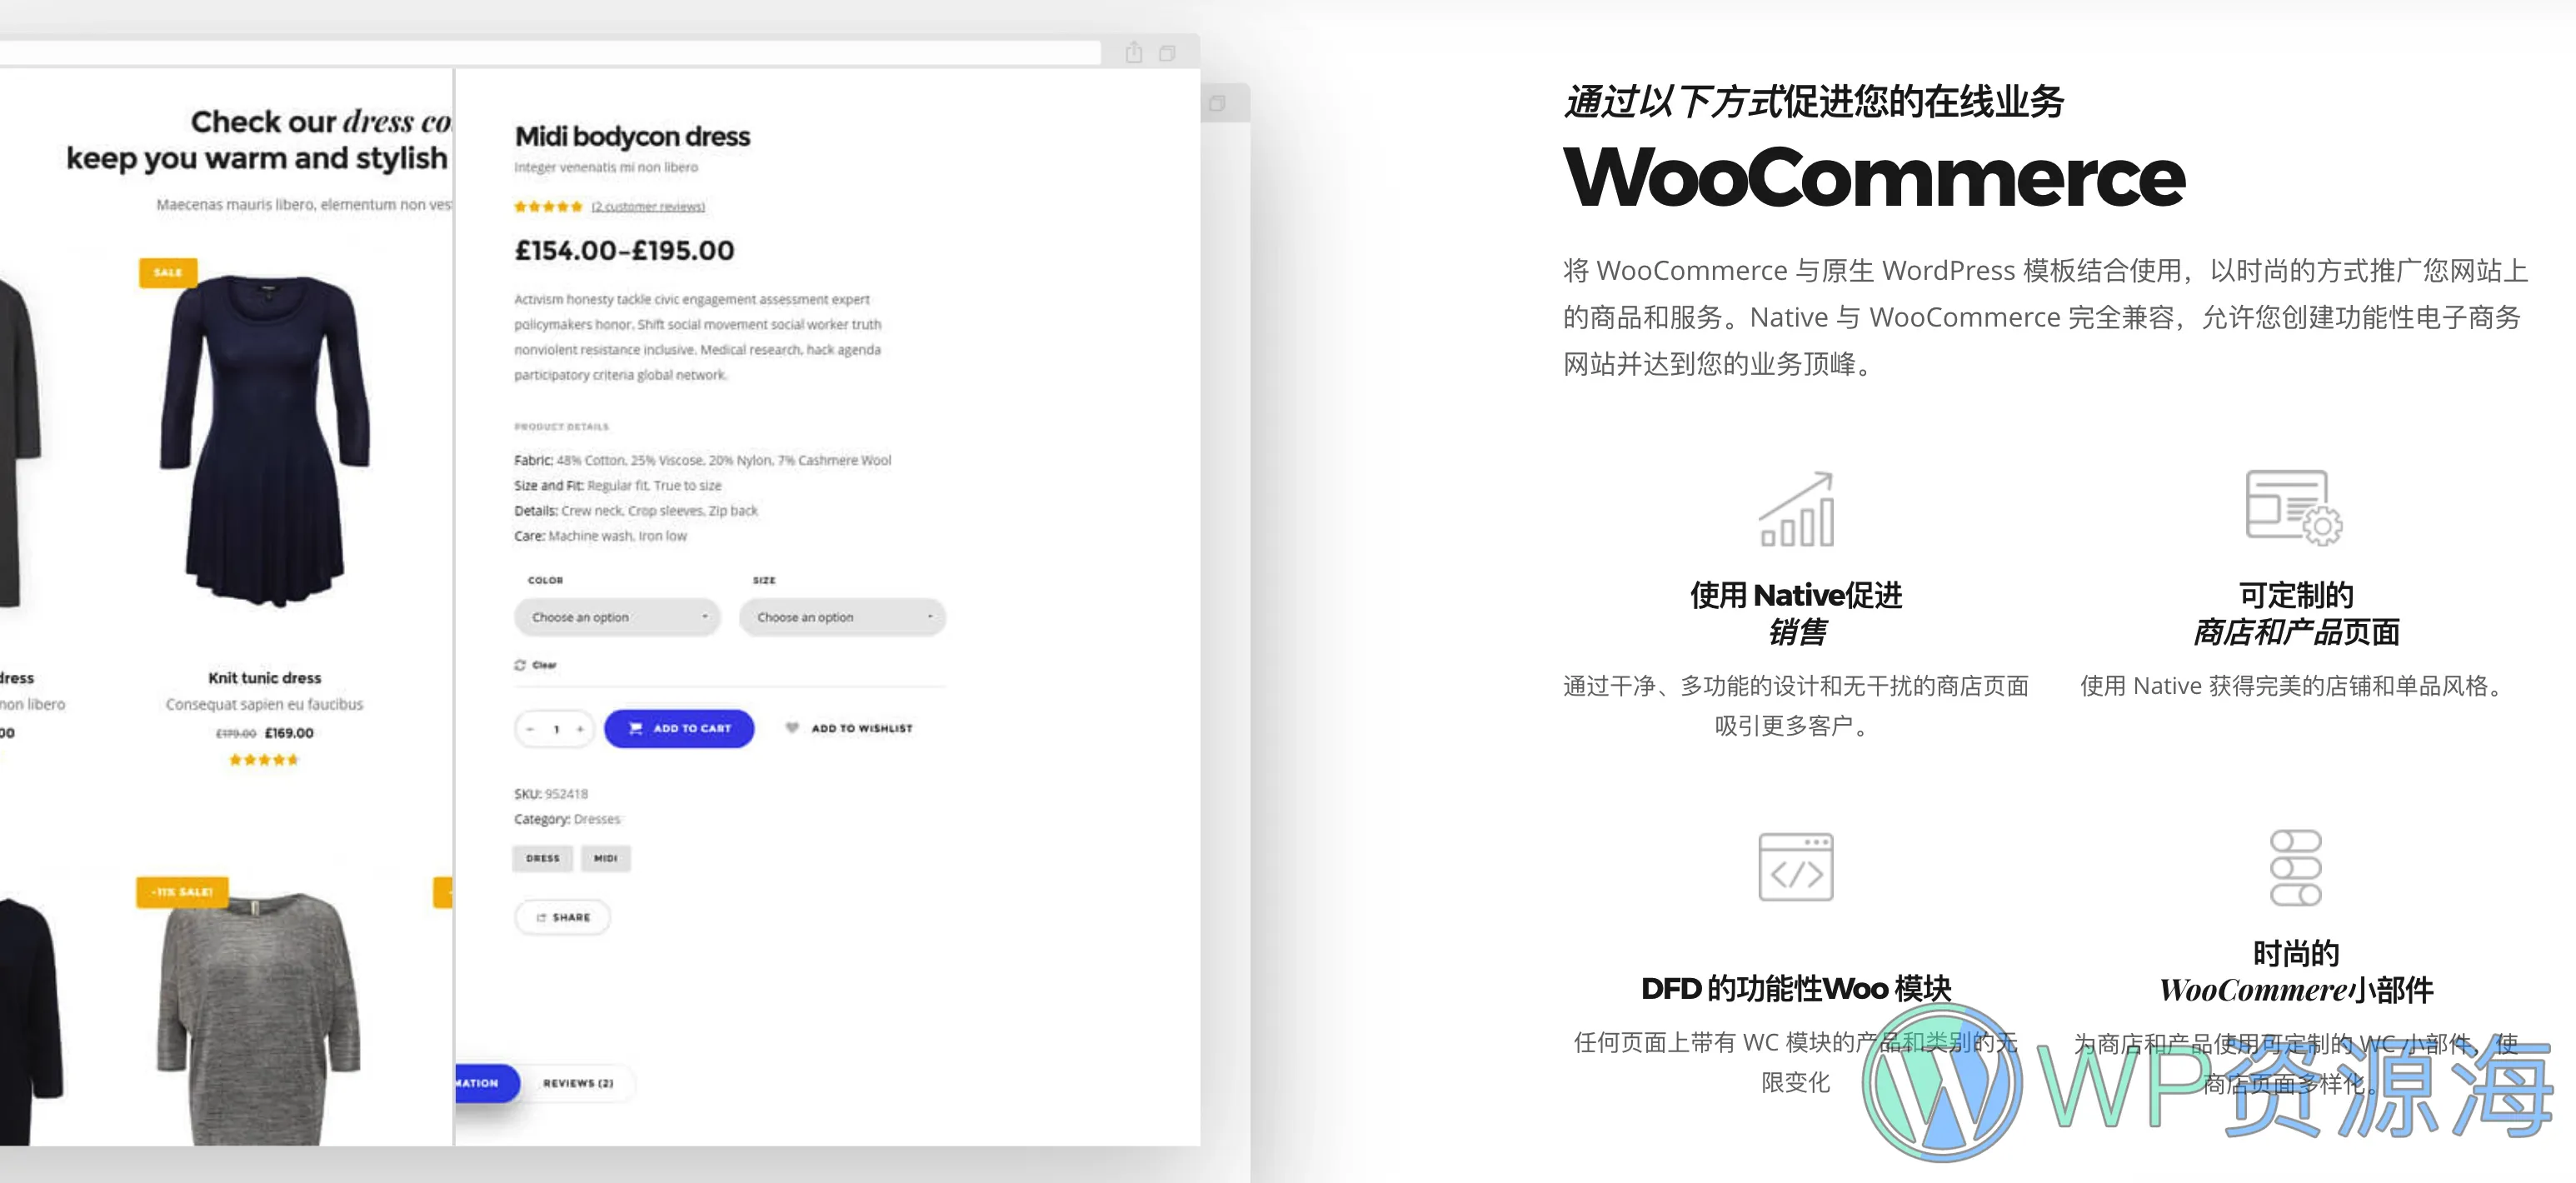
Task: Click the DRESS category tag button
Action: point(542,856)
